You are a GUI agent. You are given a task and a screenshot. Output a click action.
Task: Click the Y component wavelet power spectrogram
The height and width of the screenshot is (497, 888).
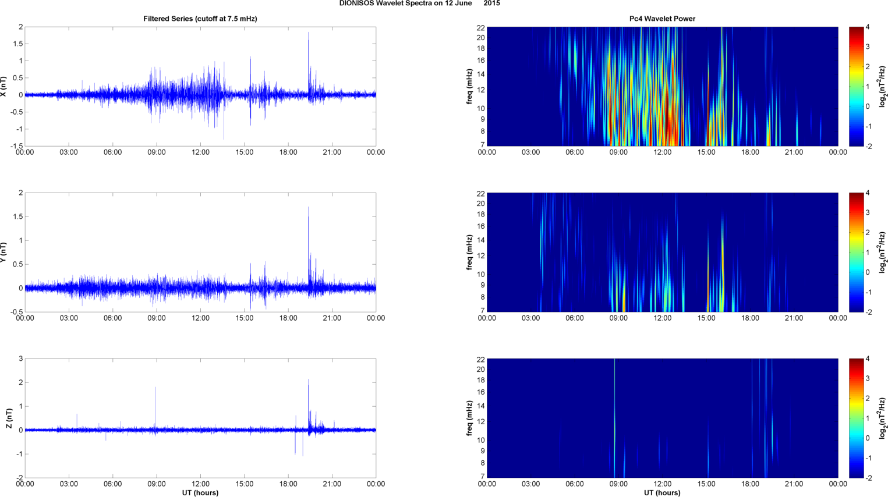coord(662,252)
